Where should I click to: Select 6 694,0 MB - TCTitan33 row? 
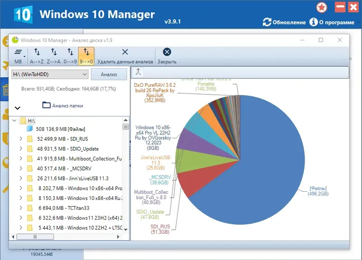click(x=64, y=208)
